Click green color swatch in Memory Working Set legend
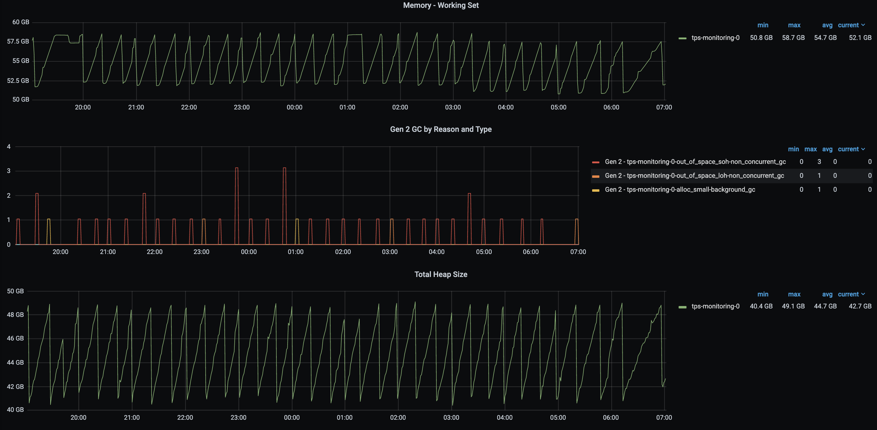The width and height of the screenshot is (877, 430). coord(682,38)
